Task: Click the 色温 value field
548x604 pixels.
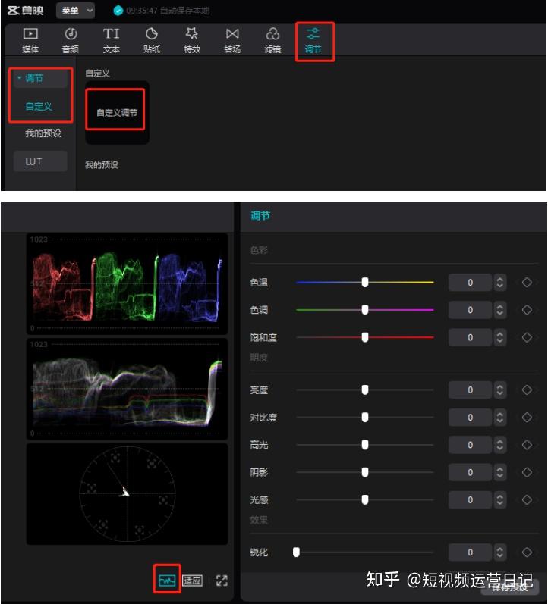Action: pyautogui.click(x=470, y=283)
